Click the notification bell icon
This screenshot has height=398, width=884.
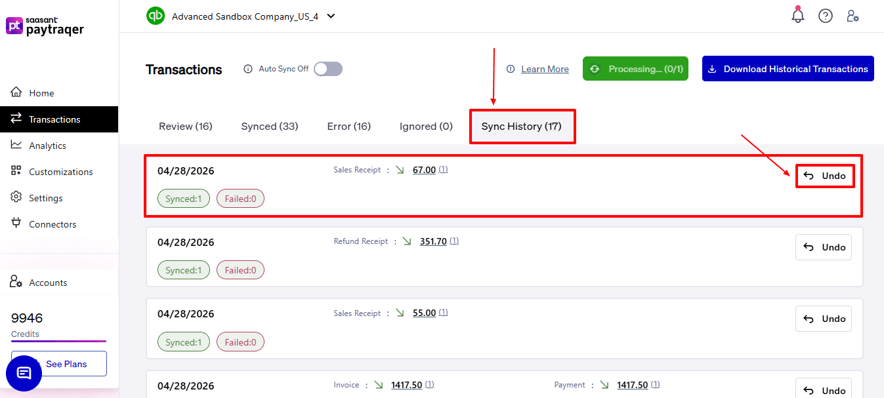coord(798,16)
